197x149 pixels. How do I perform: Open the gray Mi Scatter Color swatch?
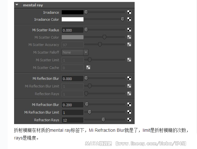pos(73,37)
